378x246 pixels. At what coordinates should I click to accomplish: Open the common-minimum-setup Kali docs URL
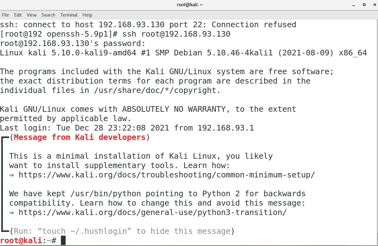pos(167,175)
